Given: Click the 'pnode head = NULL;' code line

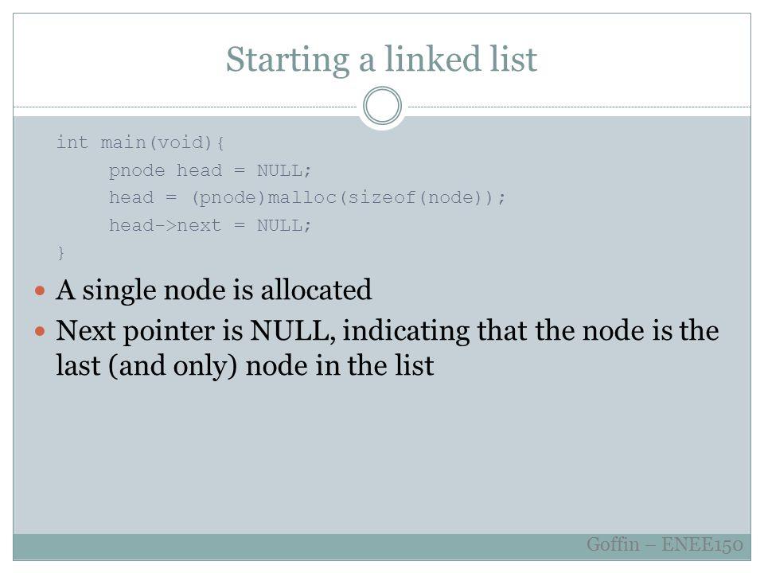Looking at the screenshot, I should [x=210, y=170].
